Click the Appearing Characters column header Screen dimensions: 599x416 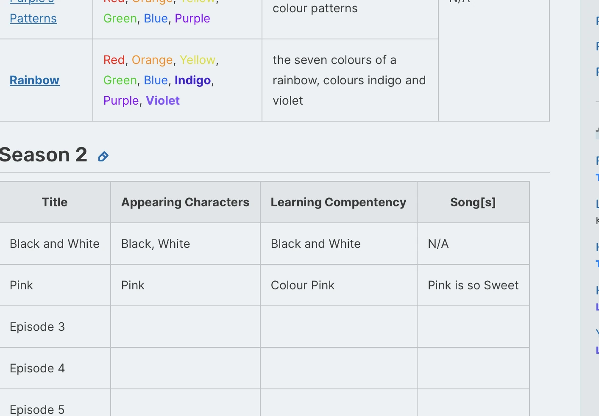tap(185, 202)
